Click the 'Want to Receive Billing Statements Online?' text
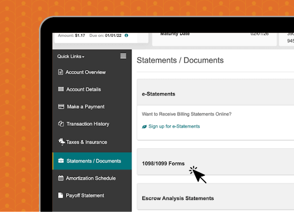 coord(187,114)
